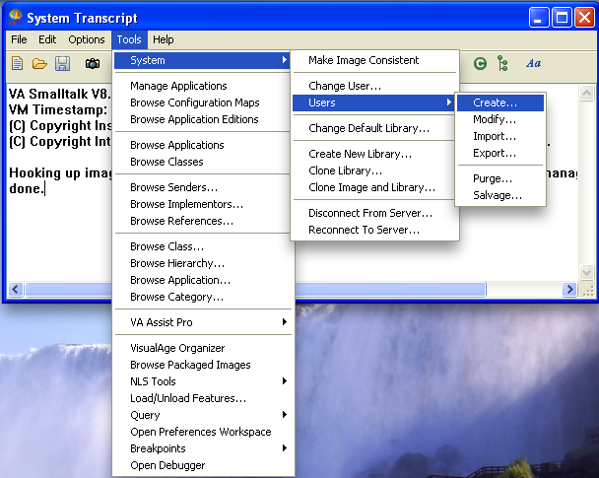Choose Import... from the Users submenu

(x=500, y=136)
